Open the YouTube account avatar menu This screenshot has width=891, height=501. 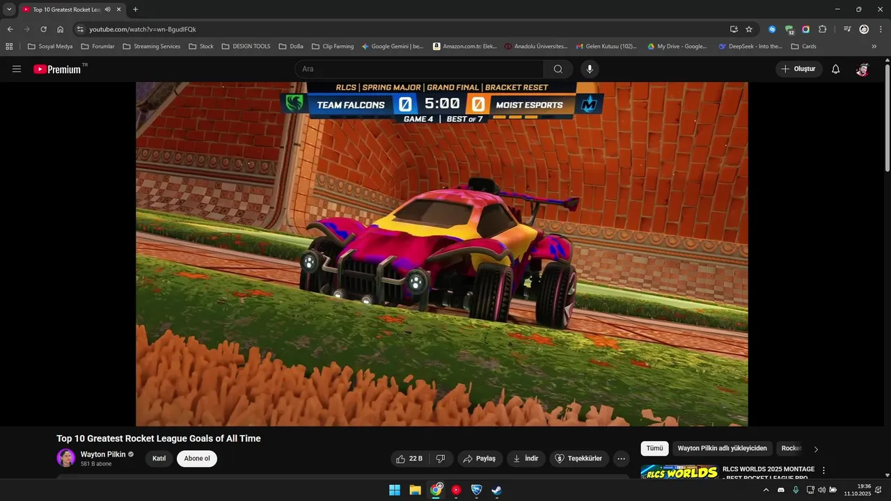pyautogui.click(x=862, y=69)
